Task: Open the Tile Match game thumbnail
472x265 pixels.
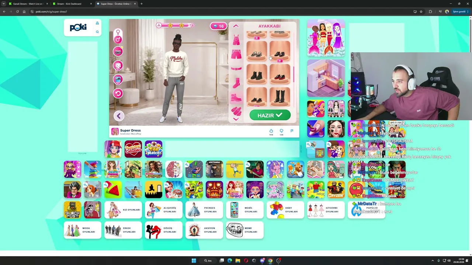Action: coord(153,149)
